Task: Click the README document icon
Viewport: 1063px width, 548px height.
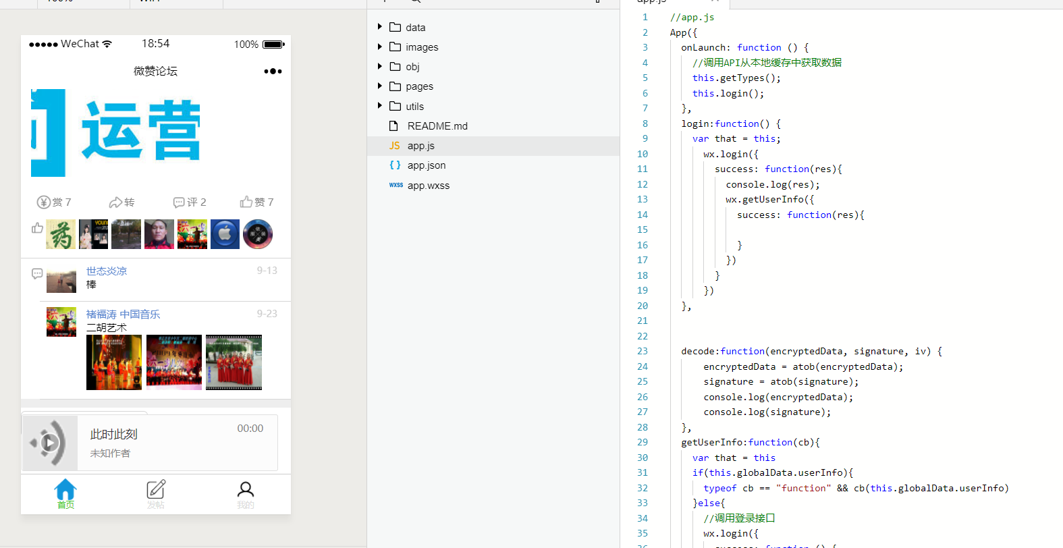Action: tap(393, 126)
